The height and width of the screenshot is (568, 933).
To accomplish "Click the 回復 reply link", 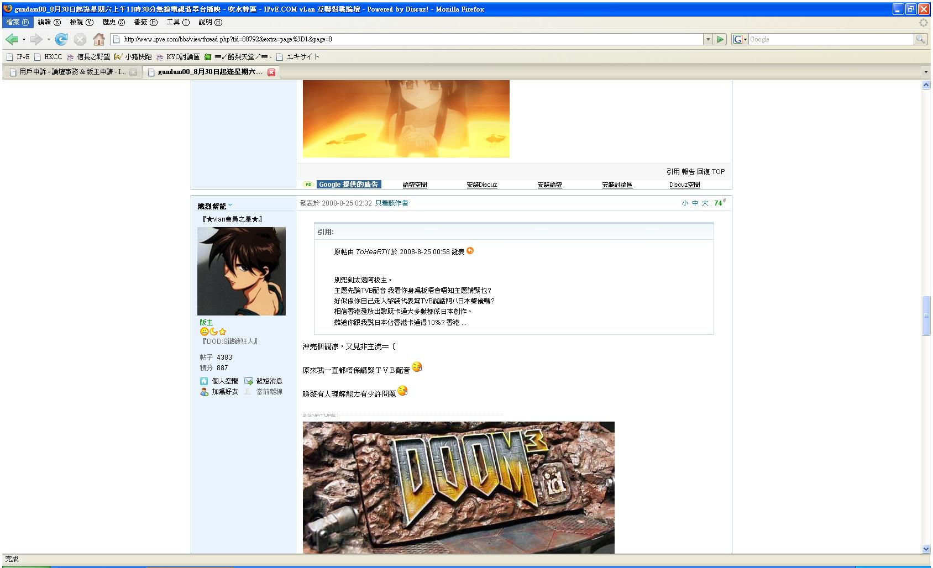I will coord(703,172).
